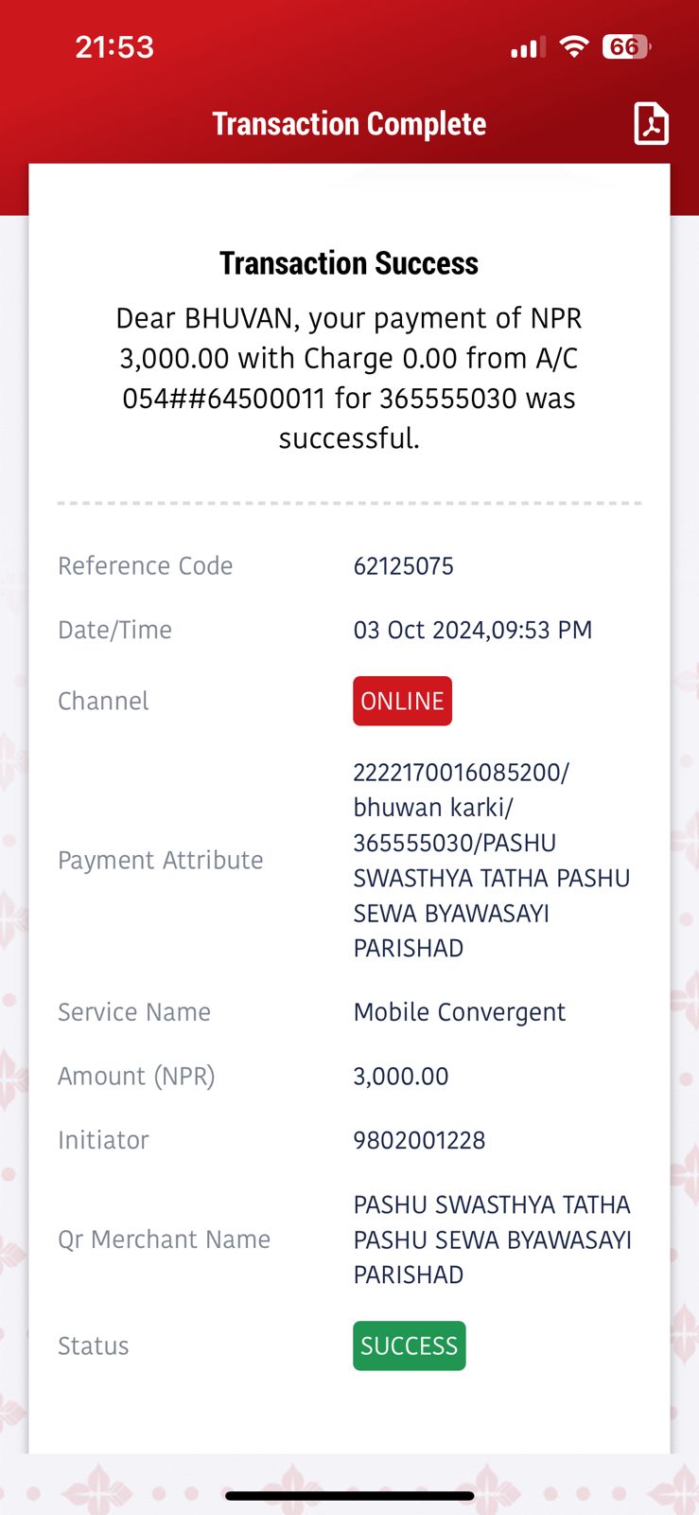Tap the Amount value 3,000.00
Image resolution: width=699 pixels, height=1515 pixels.
(x=400, y=1077)
